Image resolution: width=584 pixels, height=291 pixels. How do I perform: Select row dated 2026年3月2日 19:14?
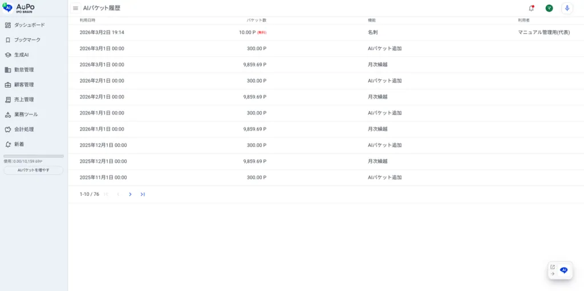(326, 32)
